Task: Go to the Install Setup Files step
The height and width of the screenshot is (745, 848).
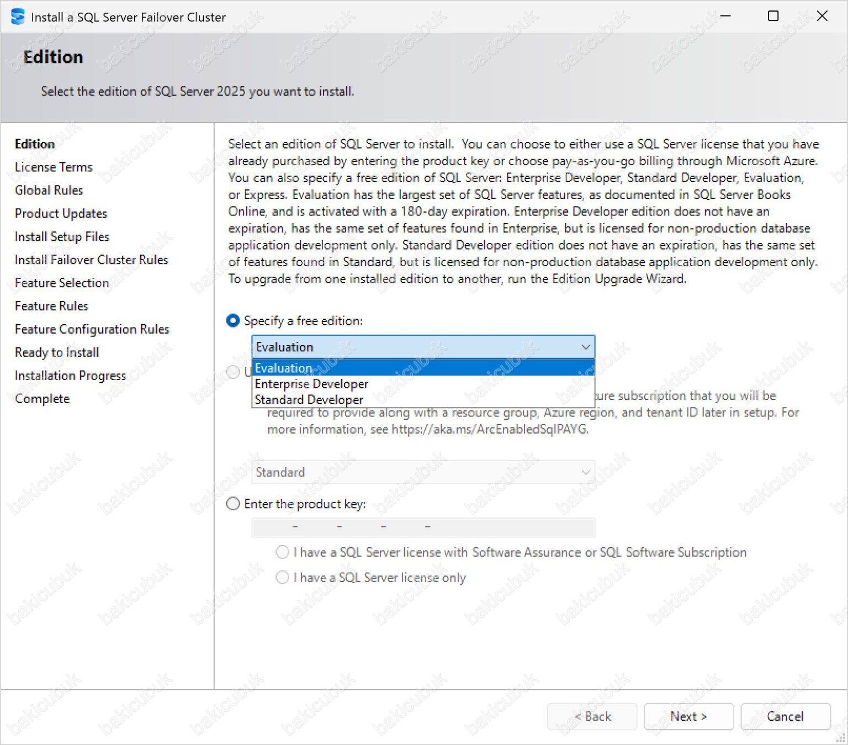Action: 62,236
